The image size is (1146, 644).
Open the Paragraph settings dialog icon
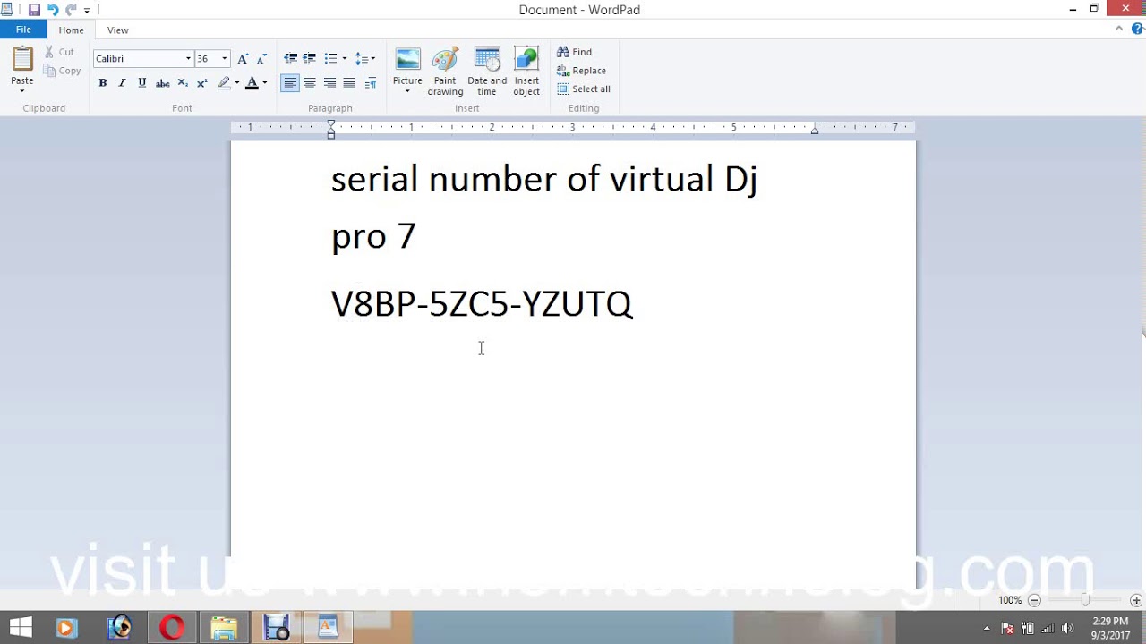point(371,83)
